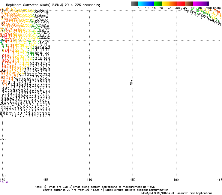Click the gray 0–5 knots color bar segment

(134, 4)
